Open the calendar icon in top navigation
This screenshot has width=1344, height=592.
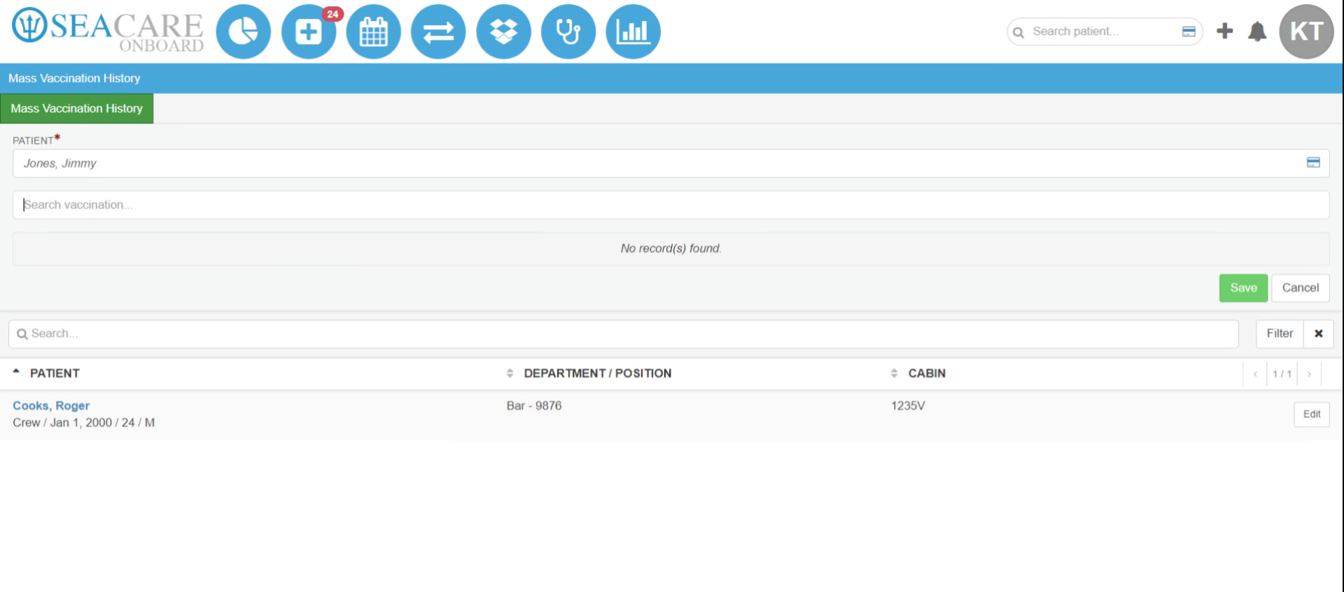click(x=373, y=31)
